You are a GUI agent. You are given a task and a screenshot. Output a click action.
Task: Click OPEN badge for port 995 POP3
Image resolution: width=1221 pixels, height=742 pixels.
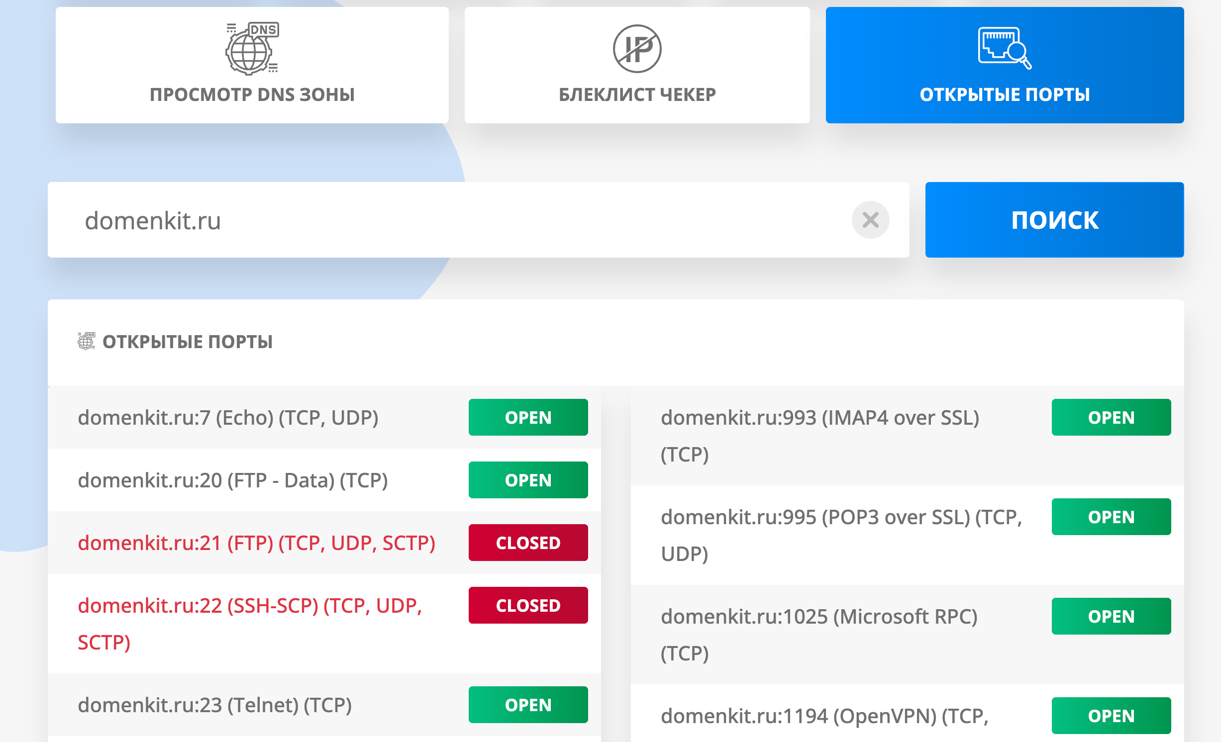pos(1111,517)
